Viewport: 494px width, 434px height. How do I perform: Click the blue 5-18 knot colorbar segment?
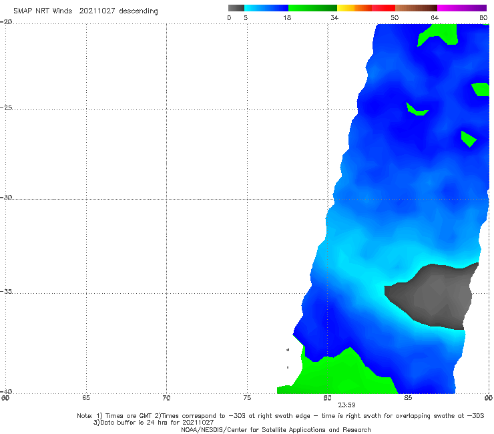(x=266, y=8)
